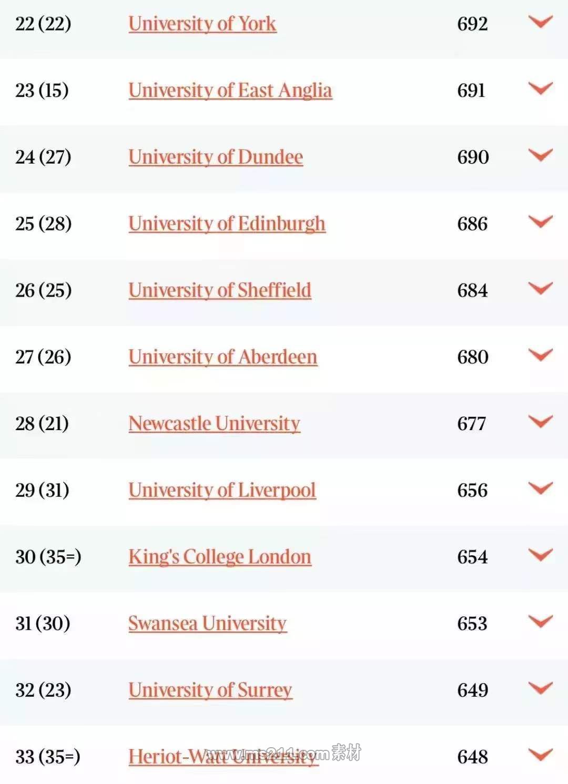The width and height of the screenshot is (568, 784).
Task: Expand details for University of Dundee row
Action: [541, 155]
